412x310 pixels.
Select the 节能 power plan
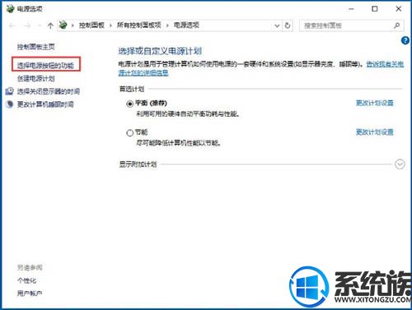click(129, 133)
